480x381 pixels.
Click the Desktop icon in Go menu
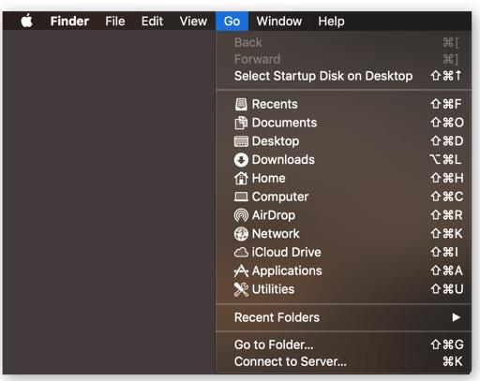click(241, 141)
